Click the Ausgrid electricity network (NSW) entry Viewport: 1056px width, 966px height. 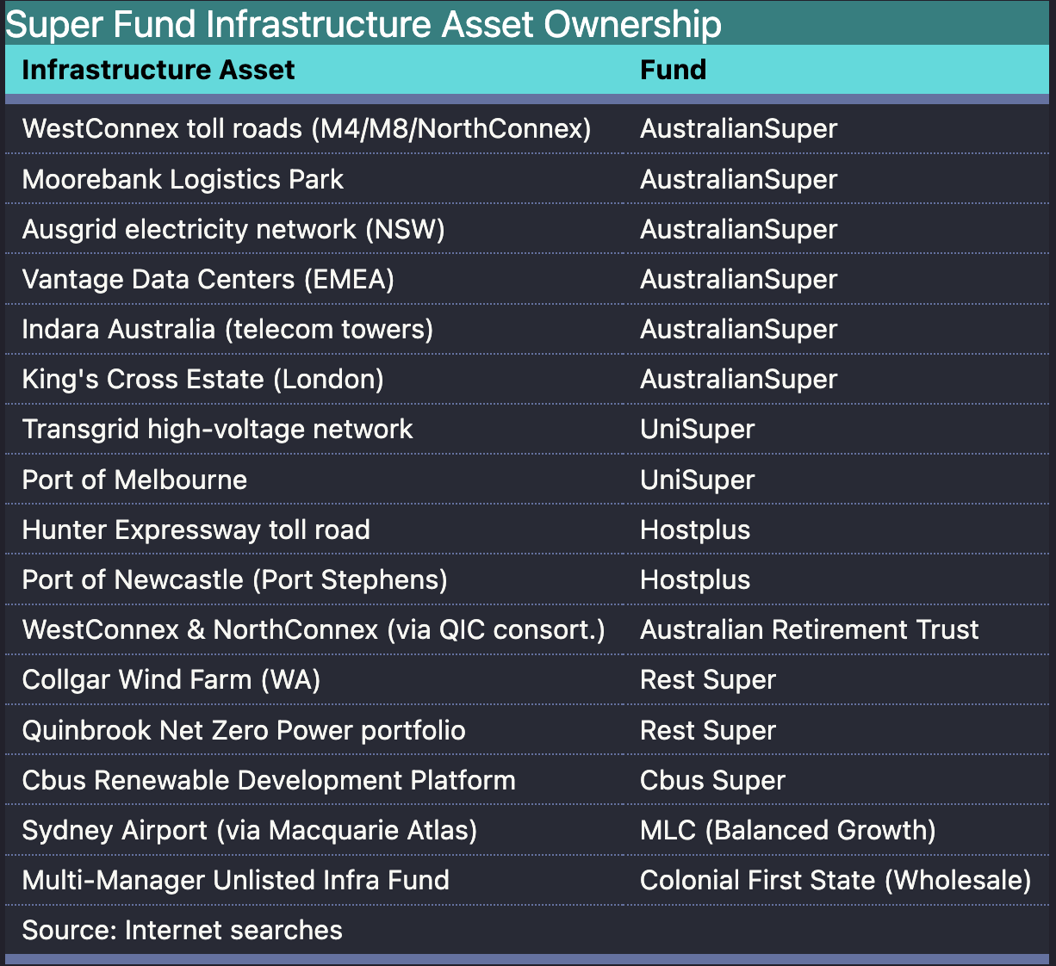pyautogui.click(x=233, y=229)
